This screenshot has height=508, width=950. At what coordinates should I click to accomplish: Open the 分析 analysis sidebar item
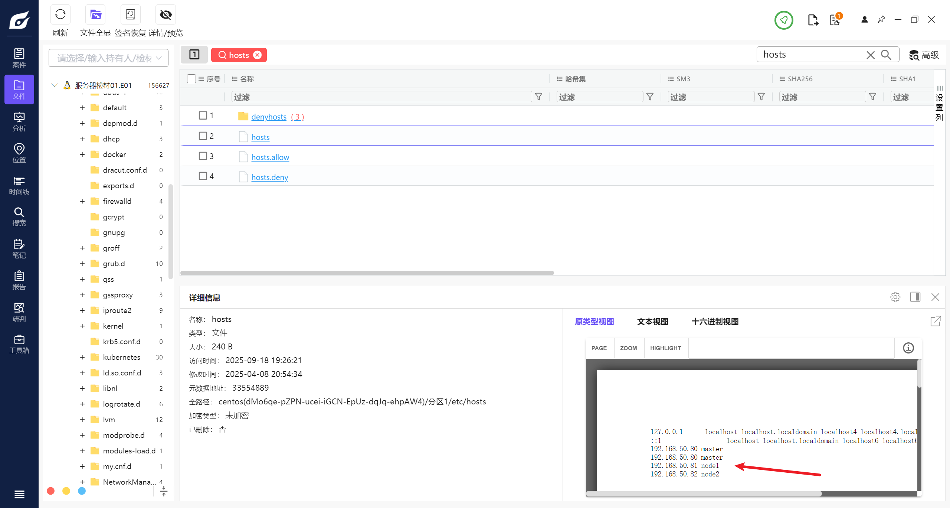click(x=19, y=122)
